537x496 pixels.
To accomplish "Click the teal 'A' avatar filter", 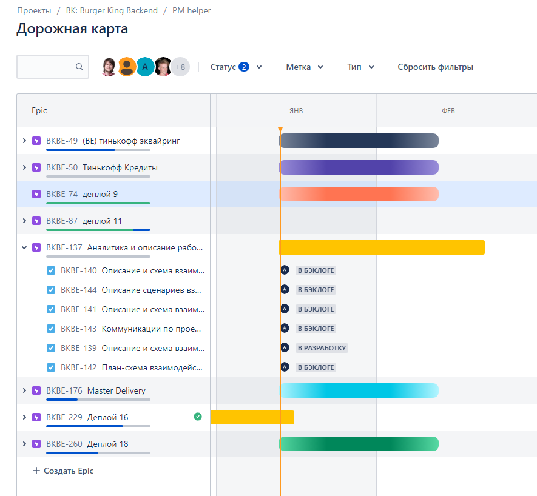I will [145, 67].
